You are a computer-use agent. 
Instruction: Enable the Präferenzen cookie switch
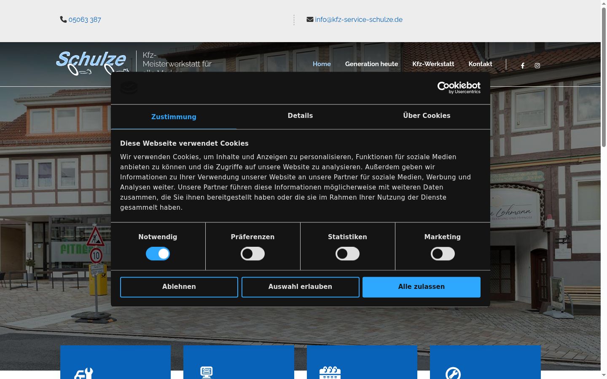pyautogui.click(x=252, y=254)
